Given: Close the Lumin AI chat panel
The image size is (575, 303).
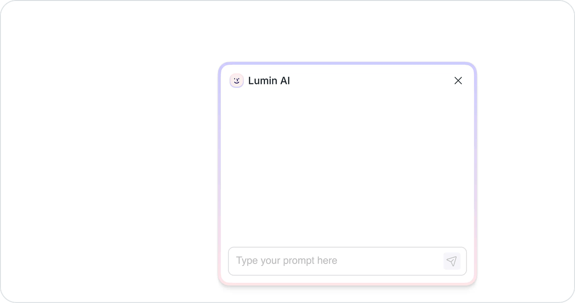Looking at the screenshot, I should click(458, 81).
